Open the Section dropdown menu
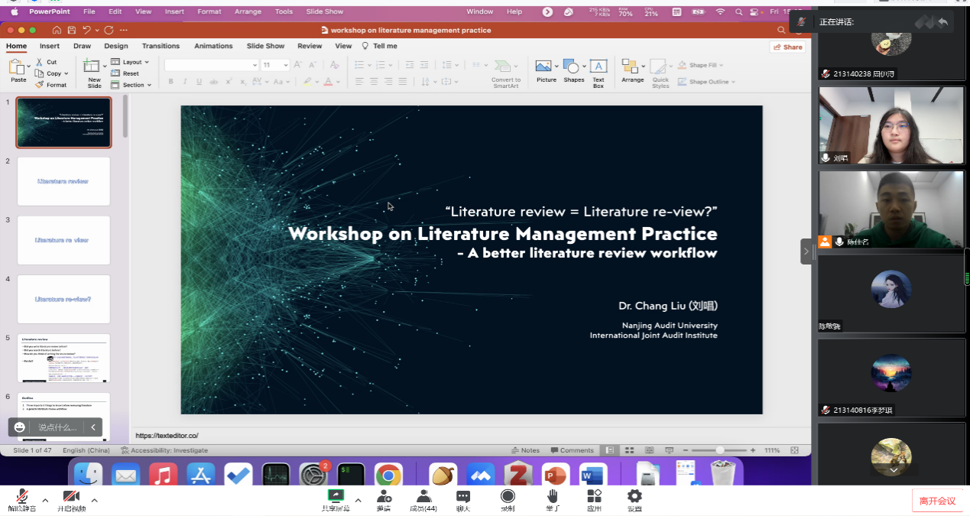 click(133, 85)
